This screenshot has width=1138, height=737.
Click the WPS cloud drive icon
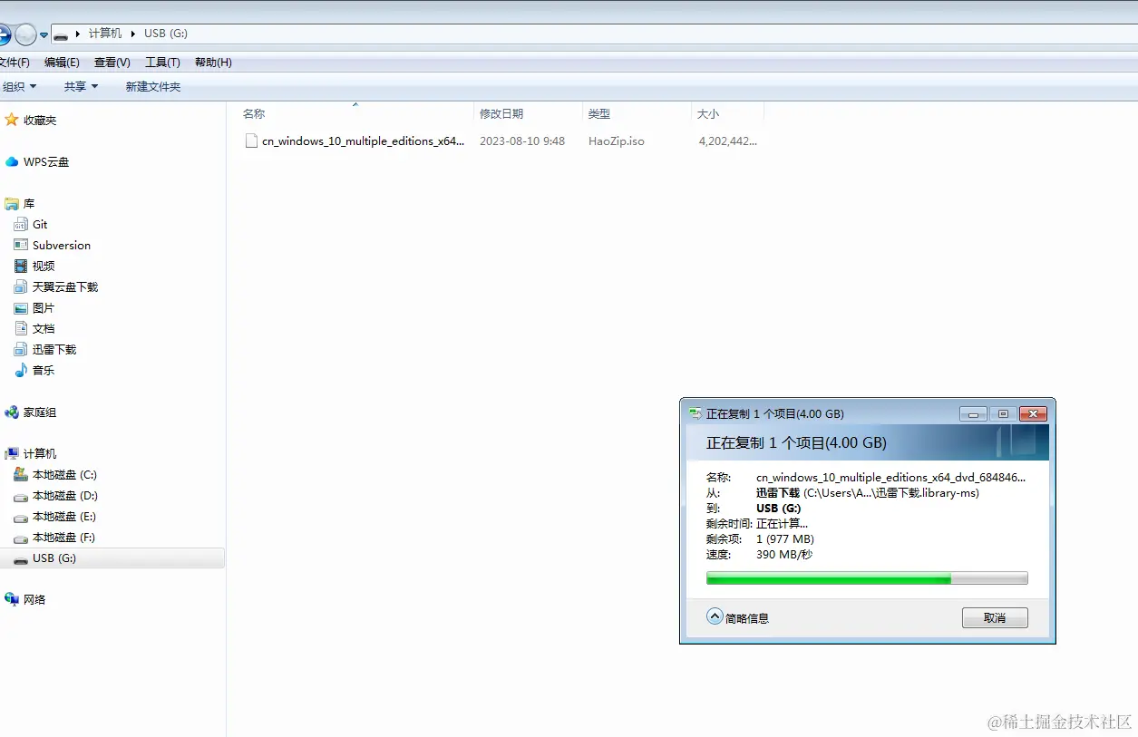click(x=12, y=161)
